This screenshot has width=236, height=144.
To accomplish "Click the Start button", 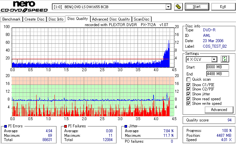I will tap(197, 7).
